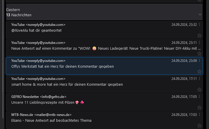Open options menu for 23:32 YouTube message

pos(199,25)
